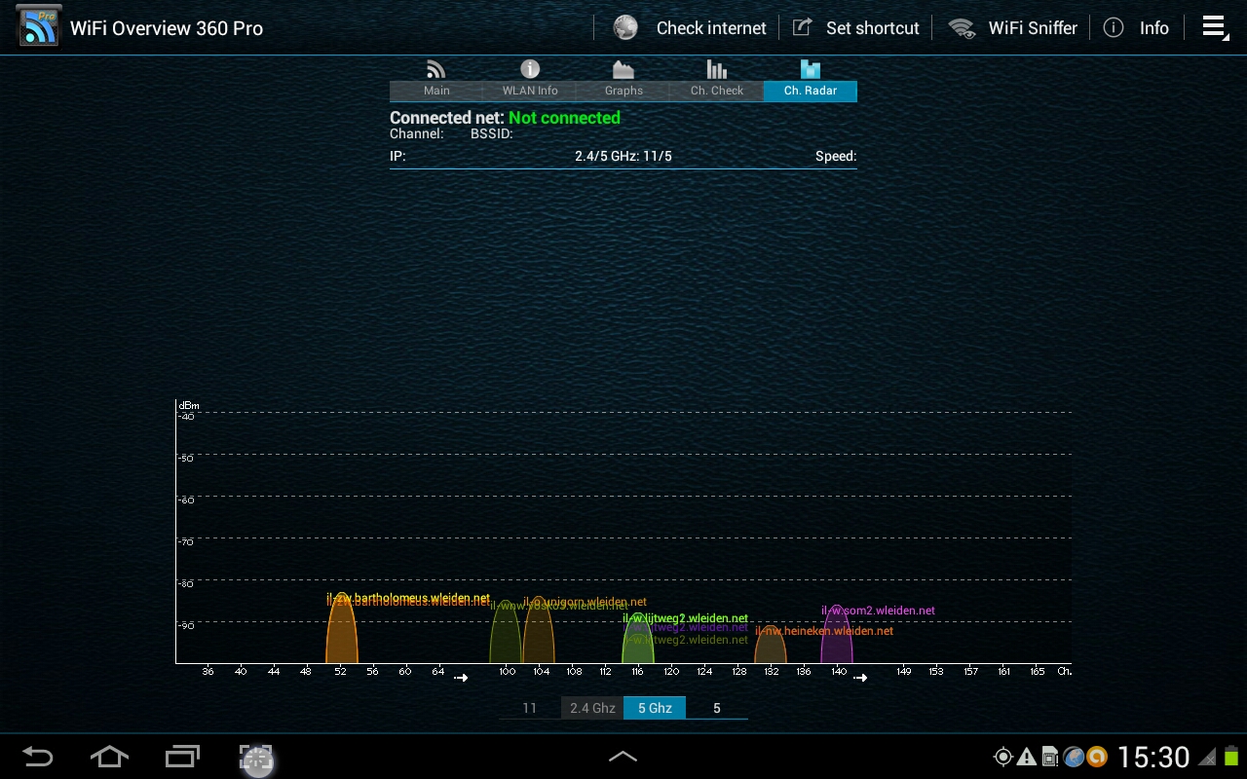Image resolution: width=1247 pixels, height=779 pixels.
Task: Launch WiFi Sniffer from top bar
Action: coord(1011,28)
